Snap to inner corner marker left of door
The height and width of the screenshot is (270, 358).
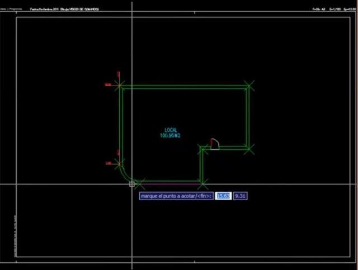pos(202,149)
